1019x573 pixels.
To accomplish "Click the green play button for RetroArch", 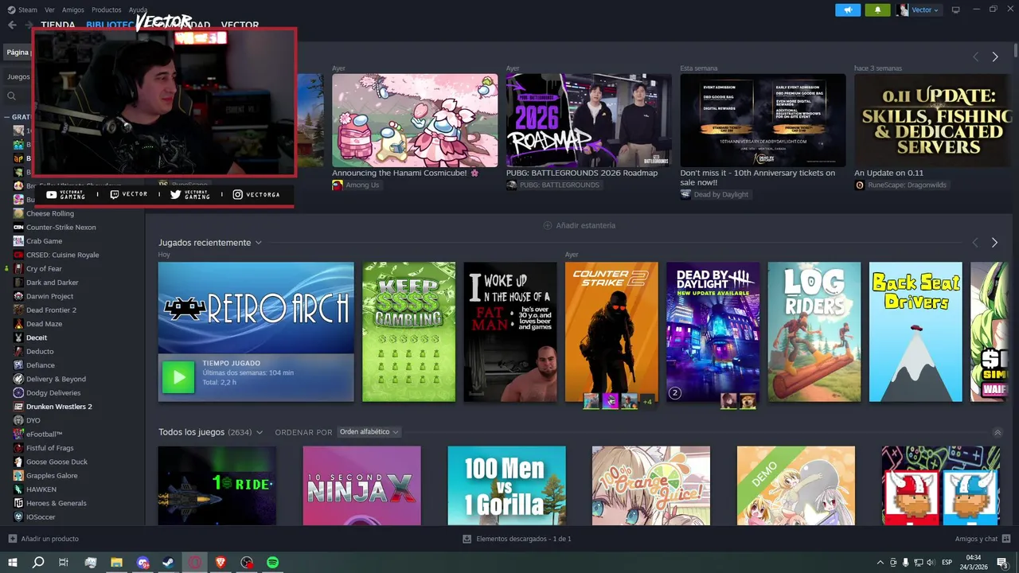I will [x=178, y=377].
